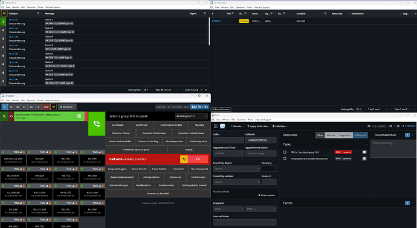The image size is (417, 228).
Task: Click the blue operator avatar icon in Desk
Action: (222, 126)
